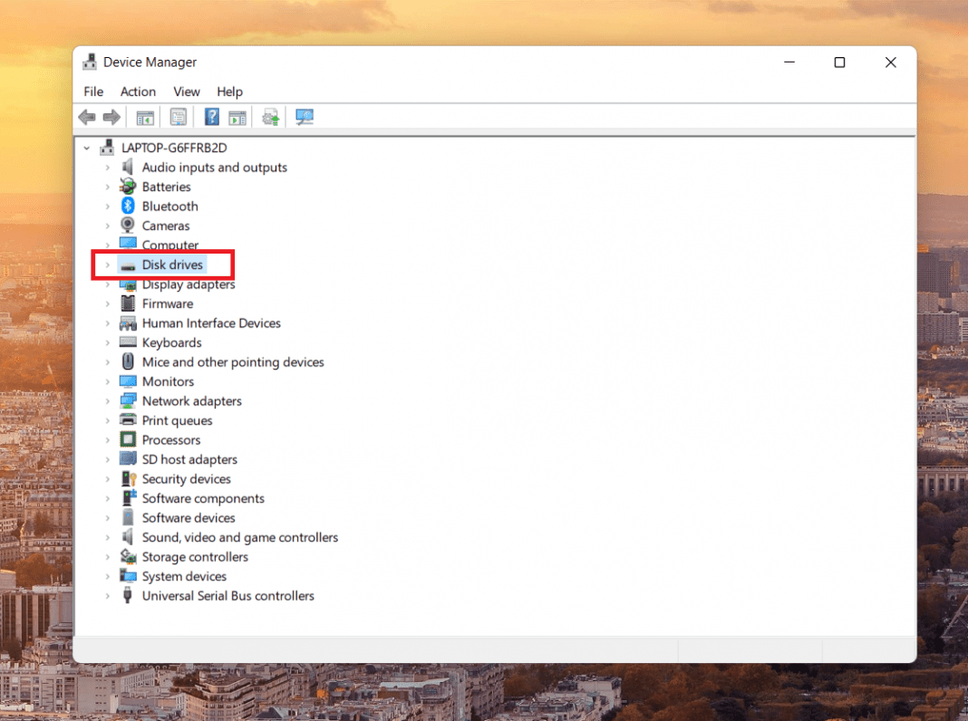Click the Forward navigation arrow

click(111, 117)
